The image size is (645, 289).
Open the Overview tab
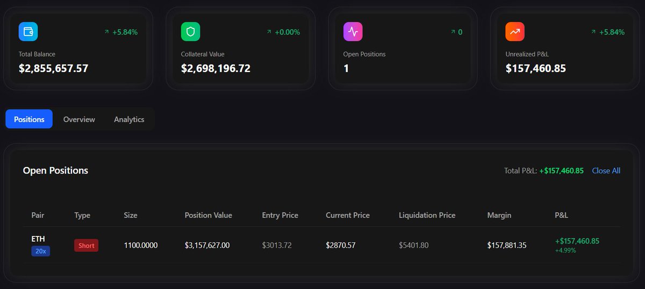(x=79, y=119)
